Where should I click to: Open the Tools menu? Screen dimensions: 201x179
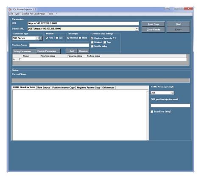(50, 14)
